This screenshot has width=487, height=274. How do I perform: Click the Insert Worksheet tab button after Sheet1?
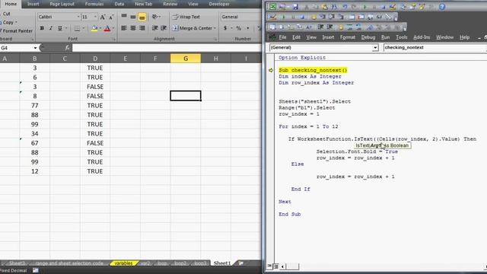240,263
